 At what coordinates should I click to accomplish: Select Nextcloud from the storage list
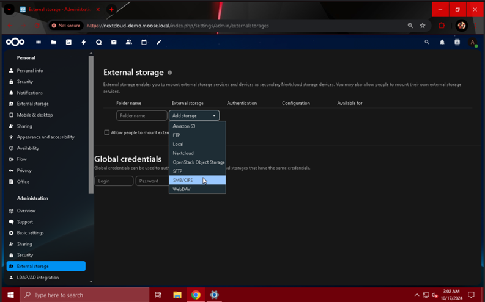[x=198, y=153]
